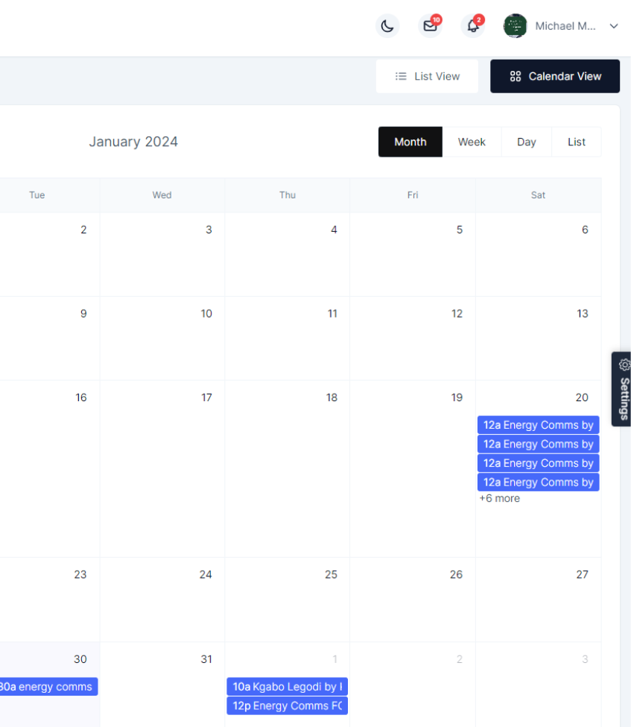Select the List calendar tab
Image resolution: width=631 pixels, height=727 pixels.
(x=576, y=142)
